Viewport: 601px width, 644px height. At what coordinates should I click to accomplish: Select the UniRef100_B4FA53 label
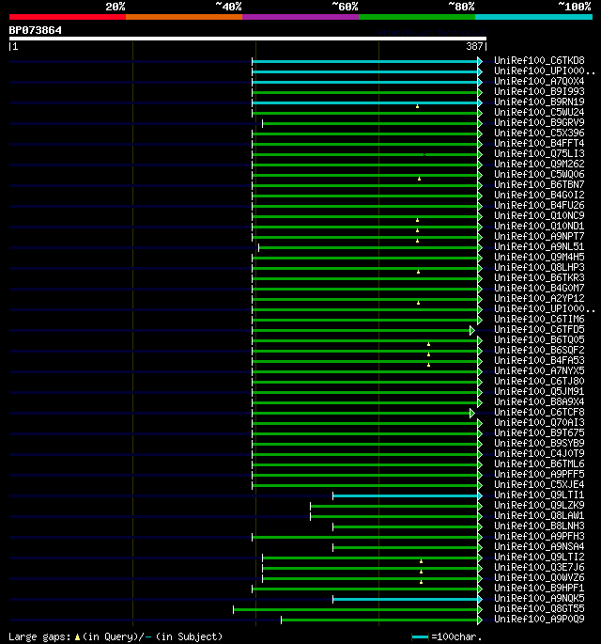coord(539,360)
